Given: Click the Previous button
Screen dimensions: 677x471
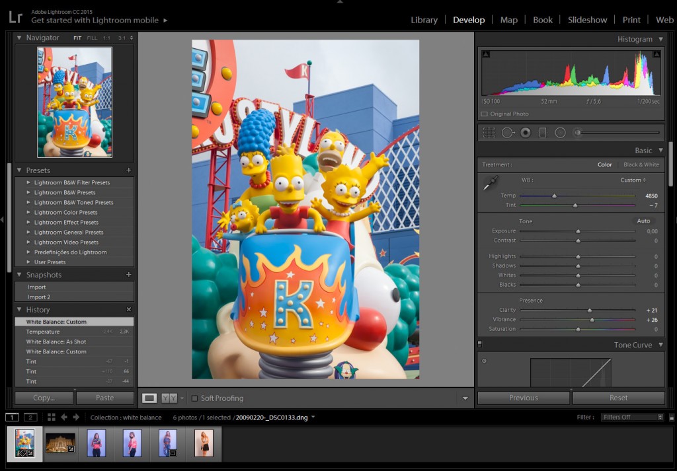Looking at the screenshot, I should tap(524, 398).
